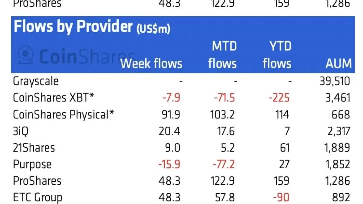Select the "Week flows" column header
Screen dimensions: 363x204
(151, 63)
